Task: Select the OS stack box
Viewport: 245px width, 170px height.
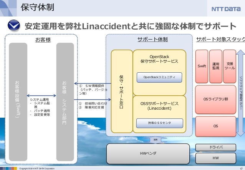Action: (216, 126)
